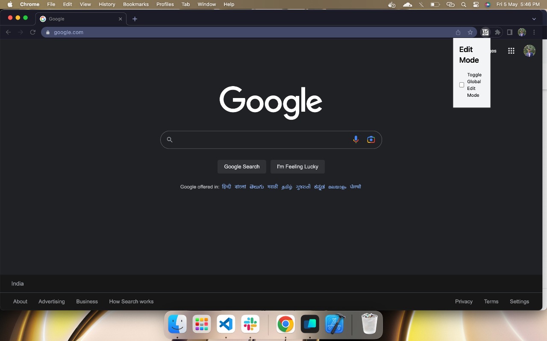This screenshot has height=341, width=547.
Task: Toggle the bookmark star for this page
Action: click(x=470, y=32)
